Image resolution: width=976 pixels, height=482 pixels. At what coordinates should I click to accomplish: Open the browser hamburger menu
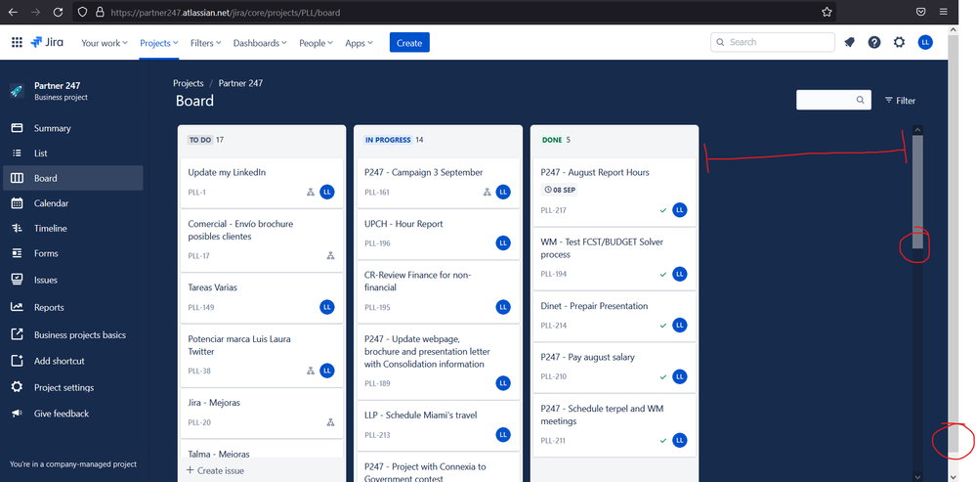point(944,12)
